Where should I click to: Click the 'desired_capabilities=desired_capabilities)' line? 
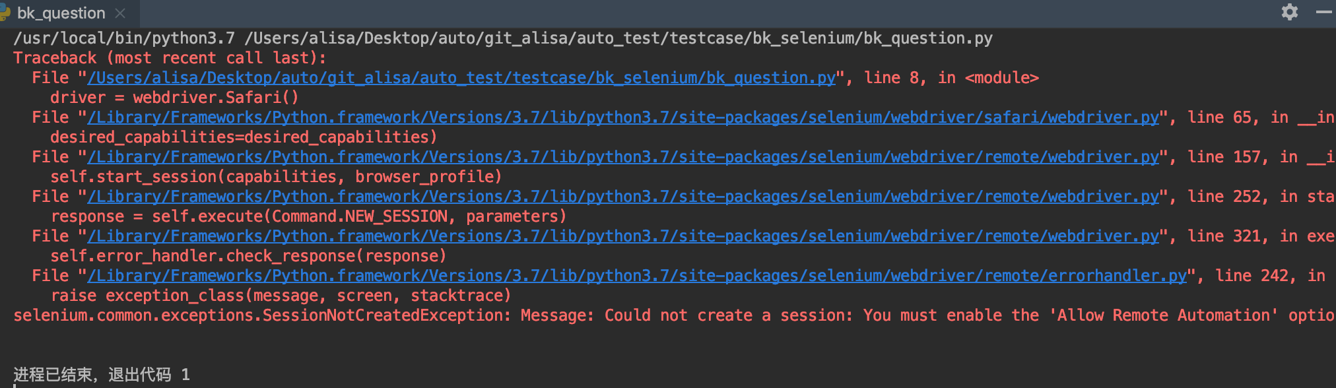(x=244, y=137)
